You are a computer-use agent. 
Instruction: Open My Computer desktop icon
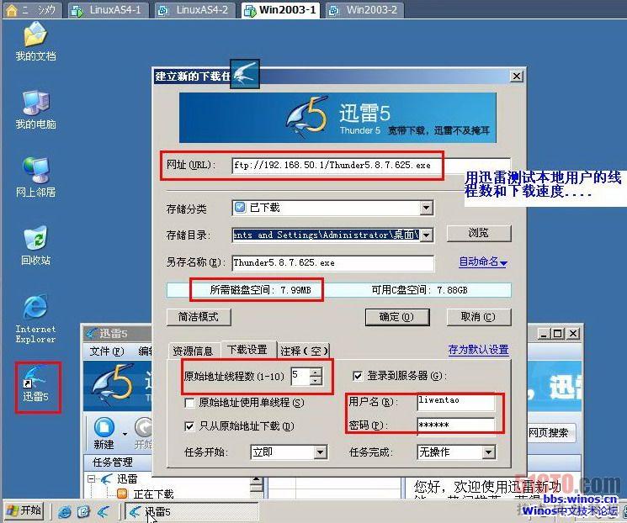[x=35, y=109]
